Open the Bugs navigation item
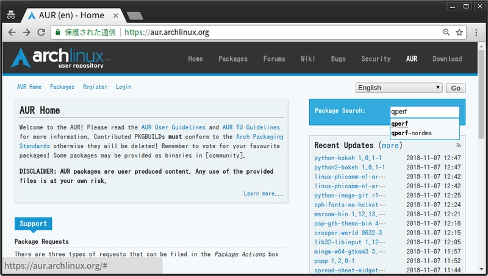This screenshot has width=488, height=276. point(339,58)
